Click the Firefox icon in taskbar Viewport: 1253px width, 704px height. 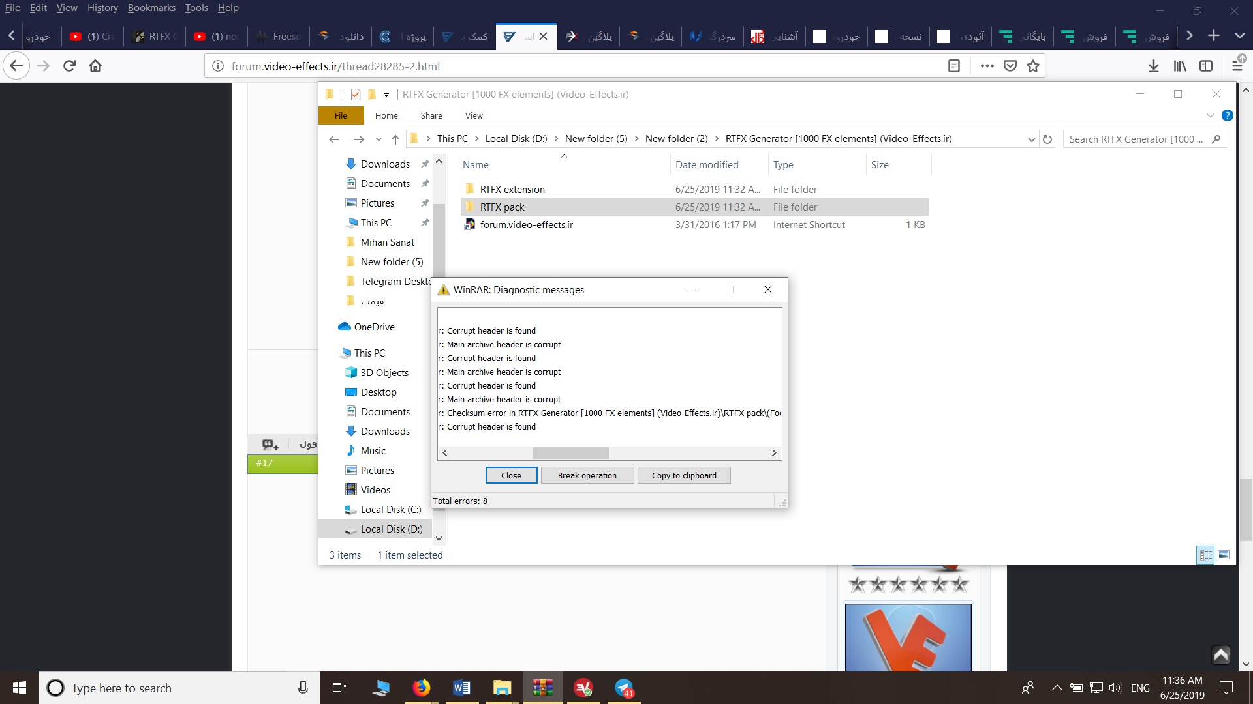tap(421, 688)
